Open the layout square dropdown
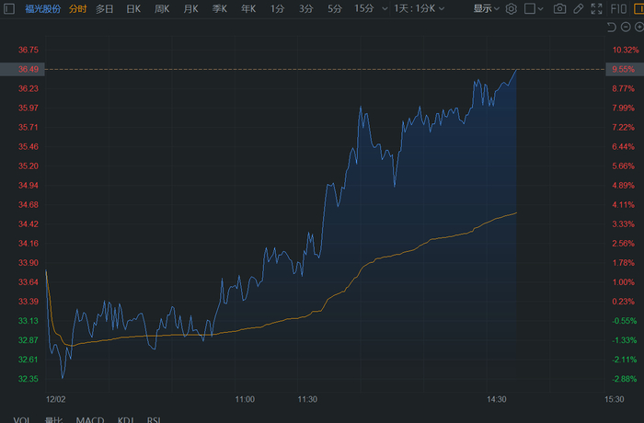644x423 pixels. tap(534, 8)
